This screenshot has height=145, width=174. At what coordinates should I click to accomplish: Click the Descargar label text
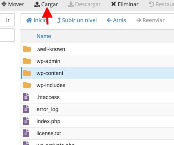[x=88, y=5]
